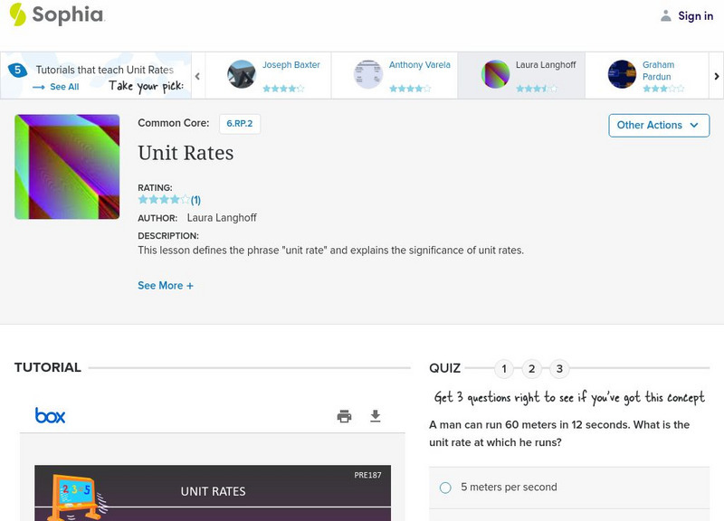Open the Sign in link
This screenshot has height=521, width=724.
pos(695,15)
